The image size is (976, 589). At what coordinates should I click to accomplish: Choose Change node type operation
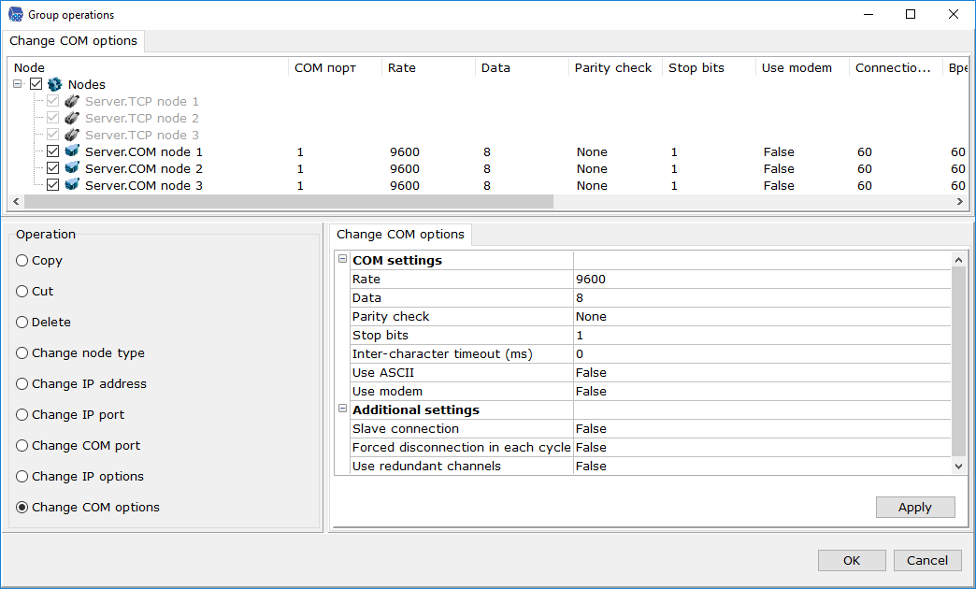tap(22, 353)
